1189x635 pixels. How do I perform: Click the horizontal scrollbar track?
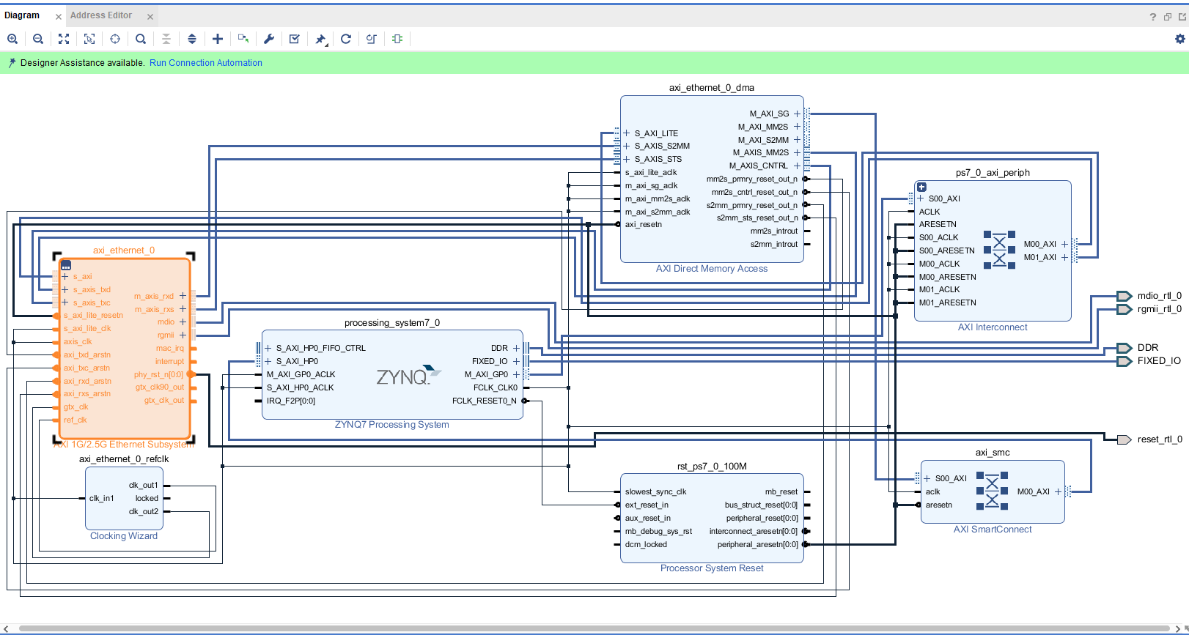[594, 628]
